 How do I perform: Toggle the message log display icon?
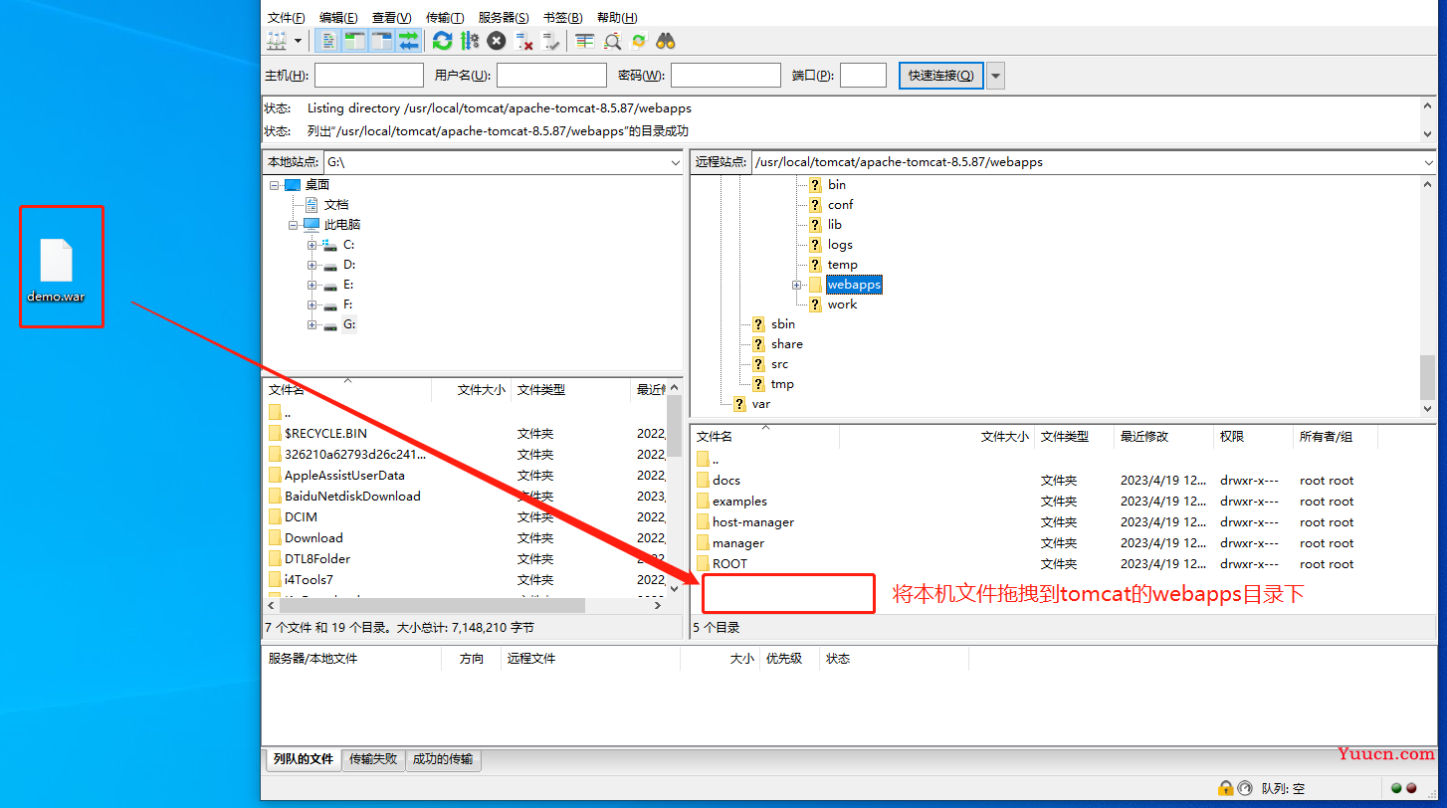pyautogui.click(x=327, y=41)
